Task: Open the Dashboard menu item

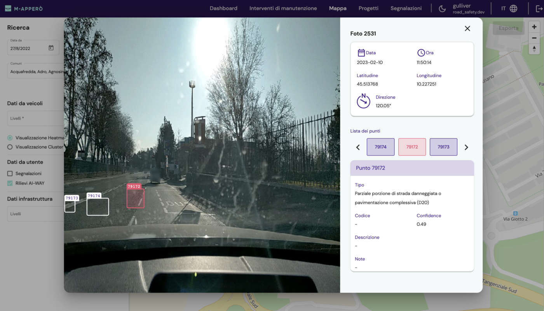Action: point(223,9)
